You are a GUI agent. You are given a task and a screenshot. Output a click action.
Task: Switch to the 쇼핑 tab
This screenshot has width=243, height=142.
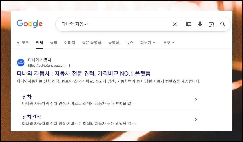click(x=53, y=43)
